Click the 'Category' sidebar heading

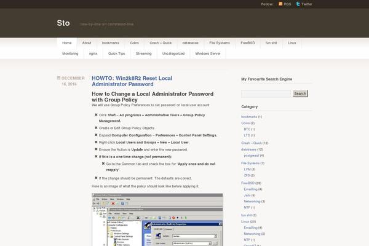[250, 106]
